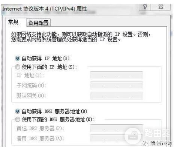This screenshot has height=151, width=177.
Task: Click the 自动获得 IP 地址(O) label text
Action: click(45, 59)
